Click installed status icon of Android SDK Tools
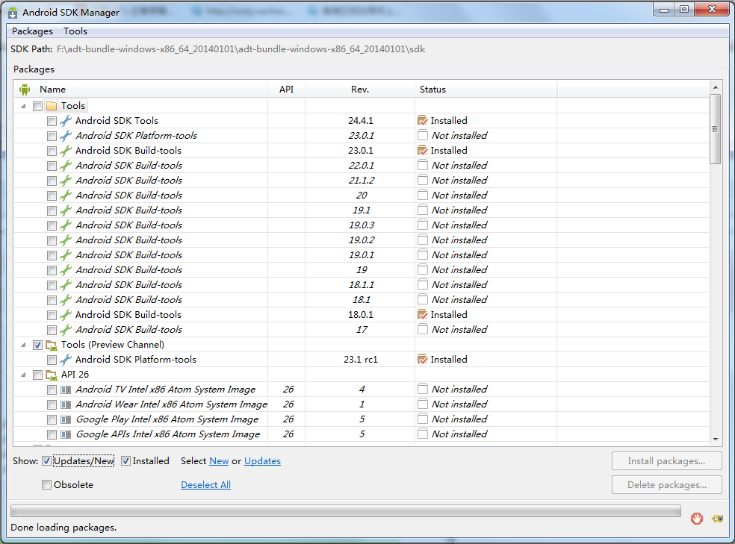 [x=422, y=120]
